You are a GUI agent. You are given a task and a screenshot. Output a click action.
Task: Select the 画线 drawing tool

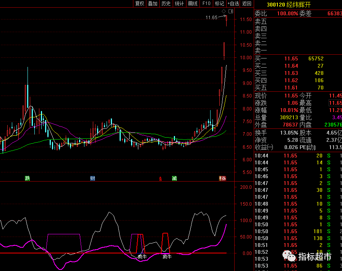click(x=193, y=3)
